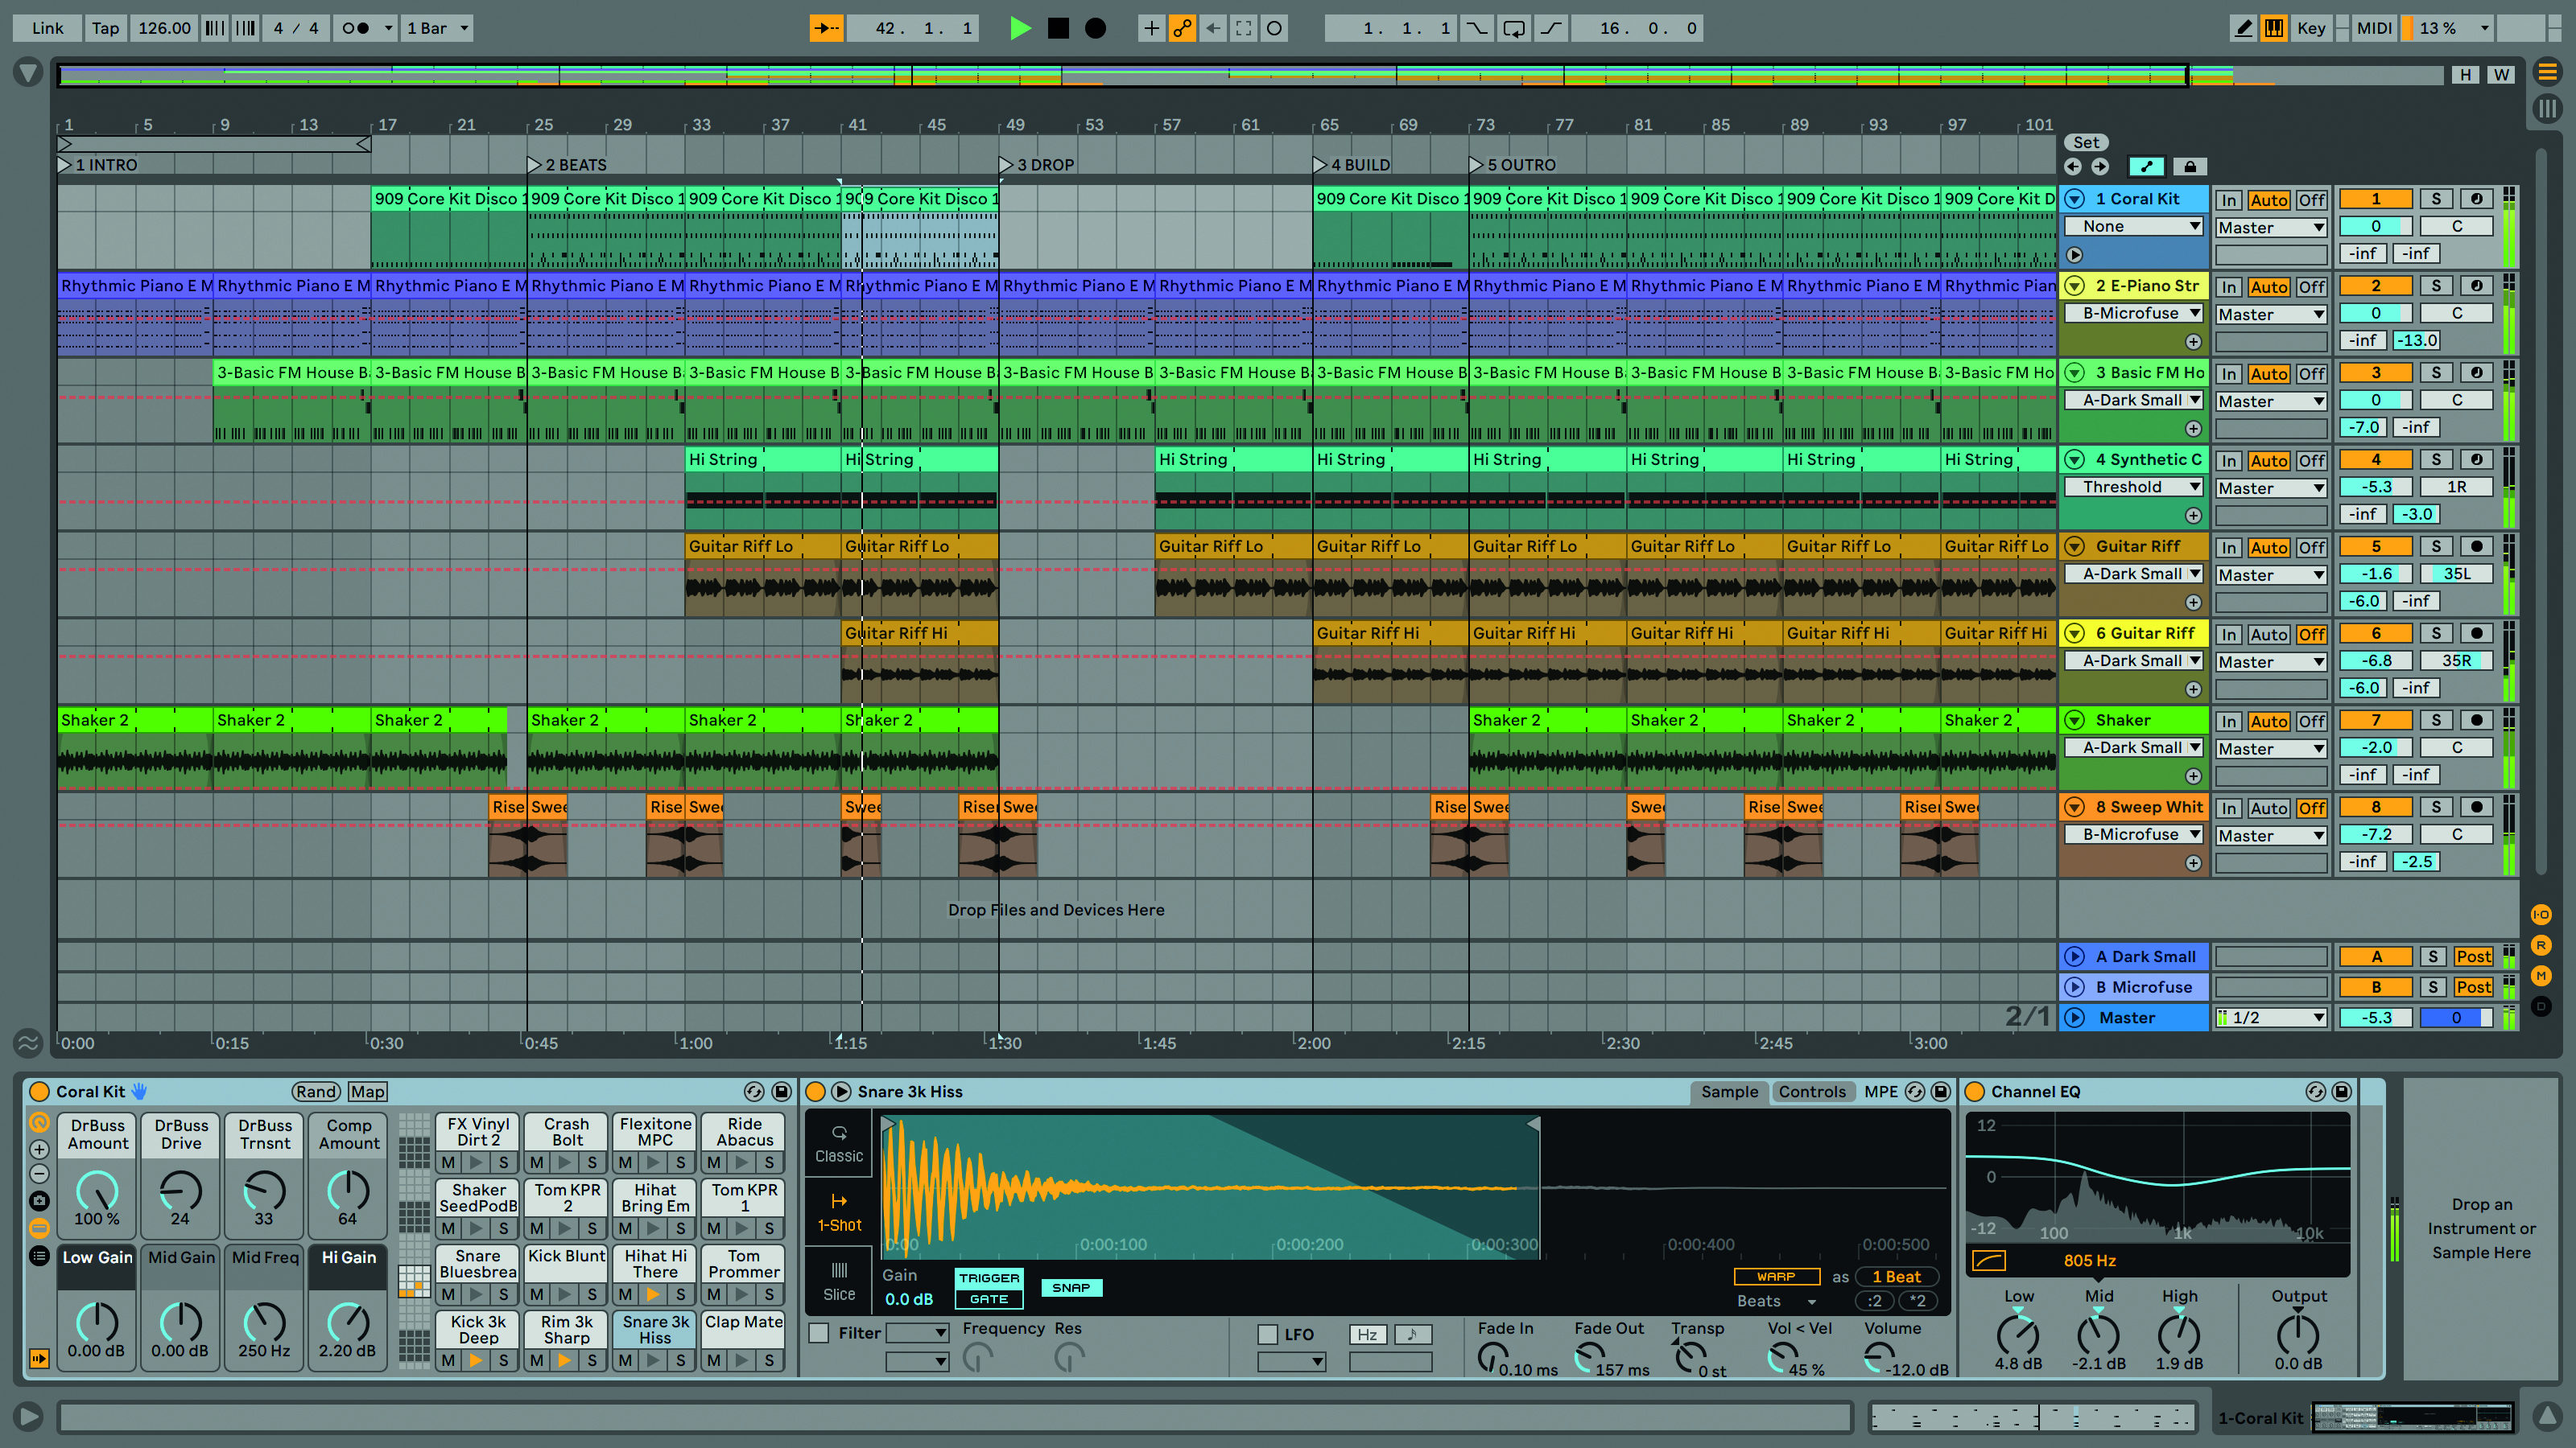Open Master track 1/2 output dropdown
This screenshot has height=1448, width=2576.
click(x=2271, y=1018)
